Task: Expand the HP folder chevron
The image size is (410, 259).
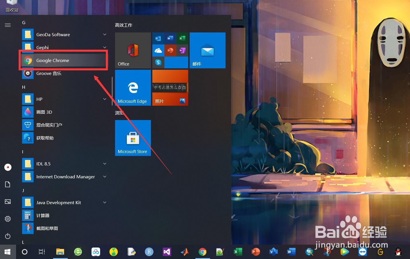Action: tap(105, 99)
